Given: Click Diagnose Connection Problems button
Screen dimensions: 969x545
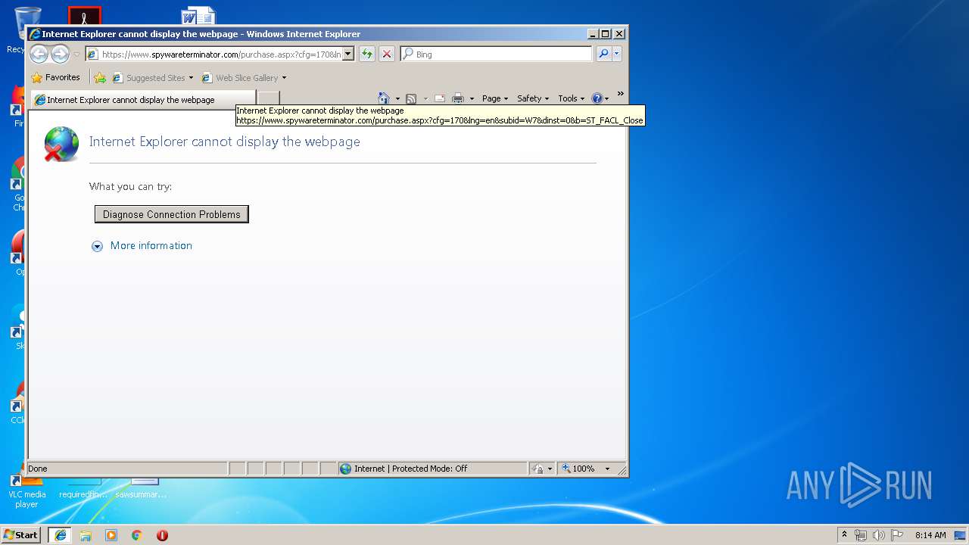Looking at the screenshot, I should point(172,214).
